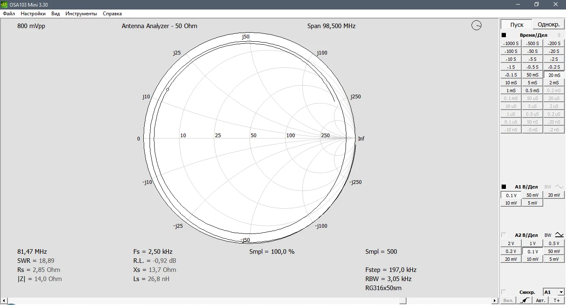The height and width of the screenshot is (305, 566).
Task: Pick the 1 mS time base button
Action: coord(511,91)
